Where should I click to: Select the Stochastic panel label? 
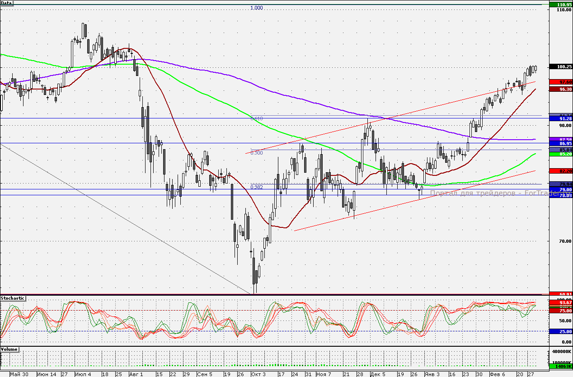tap(13, 298)
